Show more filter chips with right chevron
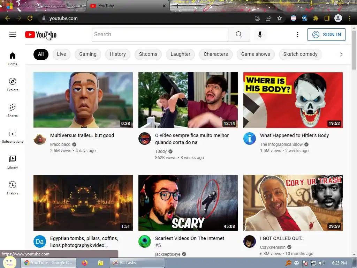 [341, 54]
